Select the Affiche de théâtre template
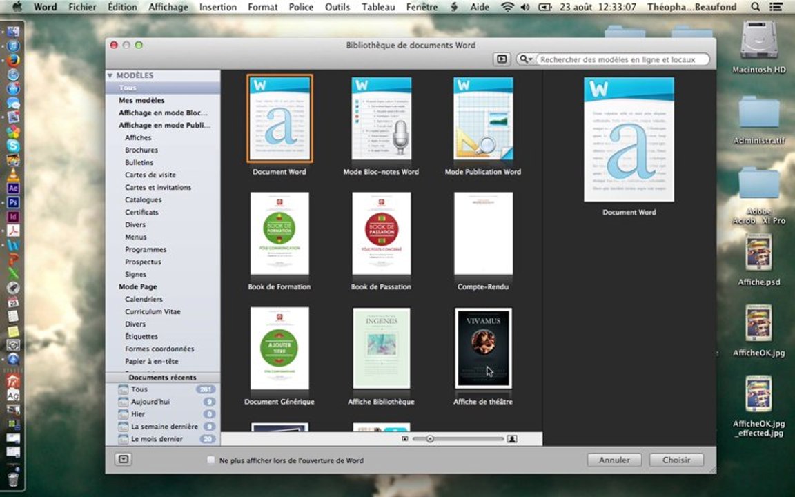795x497 pixels. pyautogui.click(x=483, y=348)
